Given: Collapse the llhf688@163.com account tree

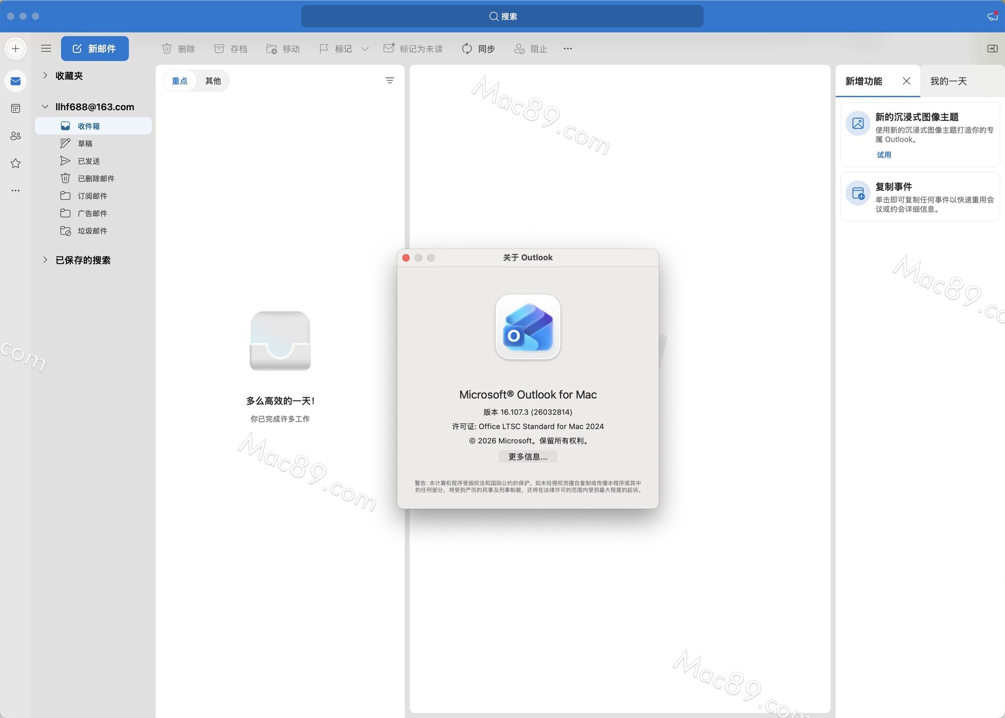Looking at the screenshot, I should (44, 106).
